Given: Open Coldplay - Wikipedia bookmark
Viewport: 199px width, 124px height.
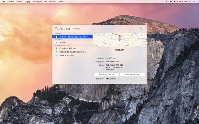Looking at the screenshot, I should click(x=73, y=48).
